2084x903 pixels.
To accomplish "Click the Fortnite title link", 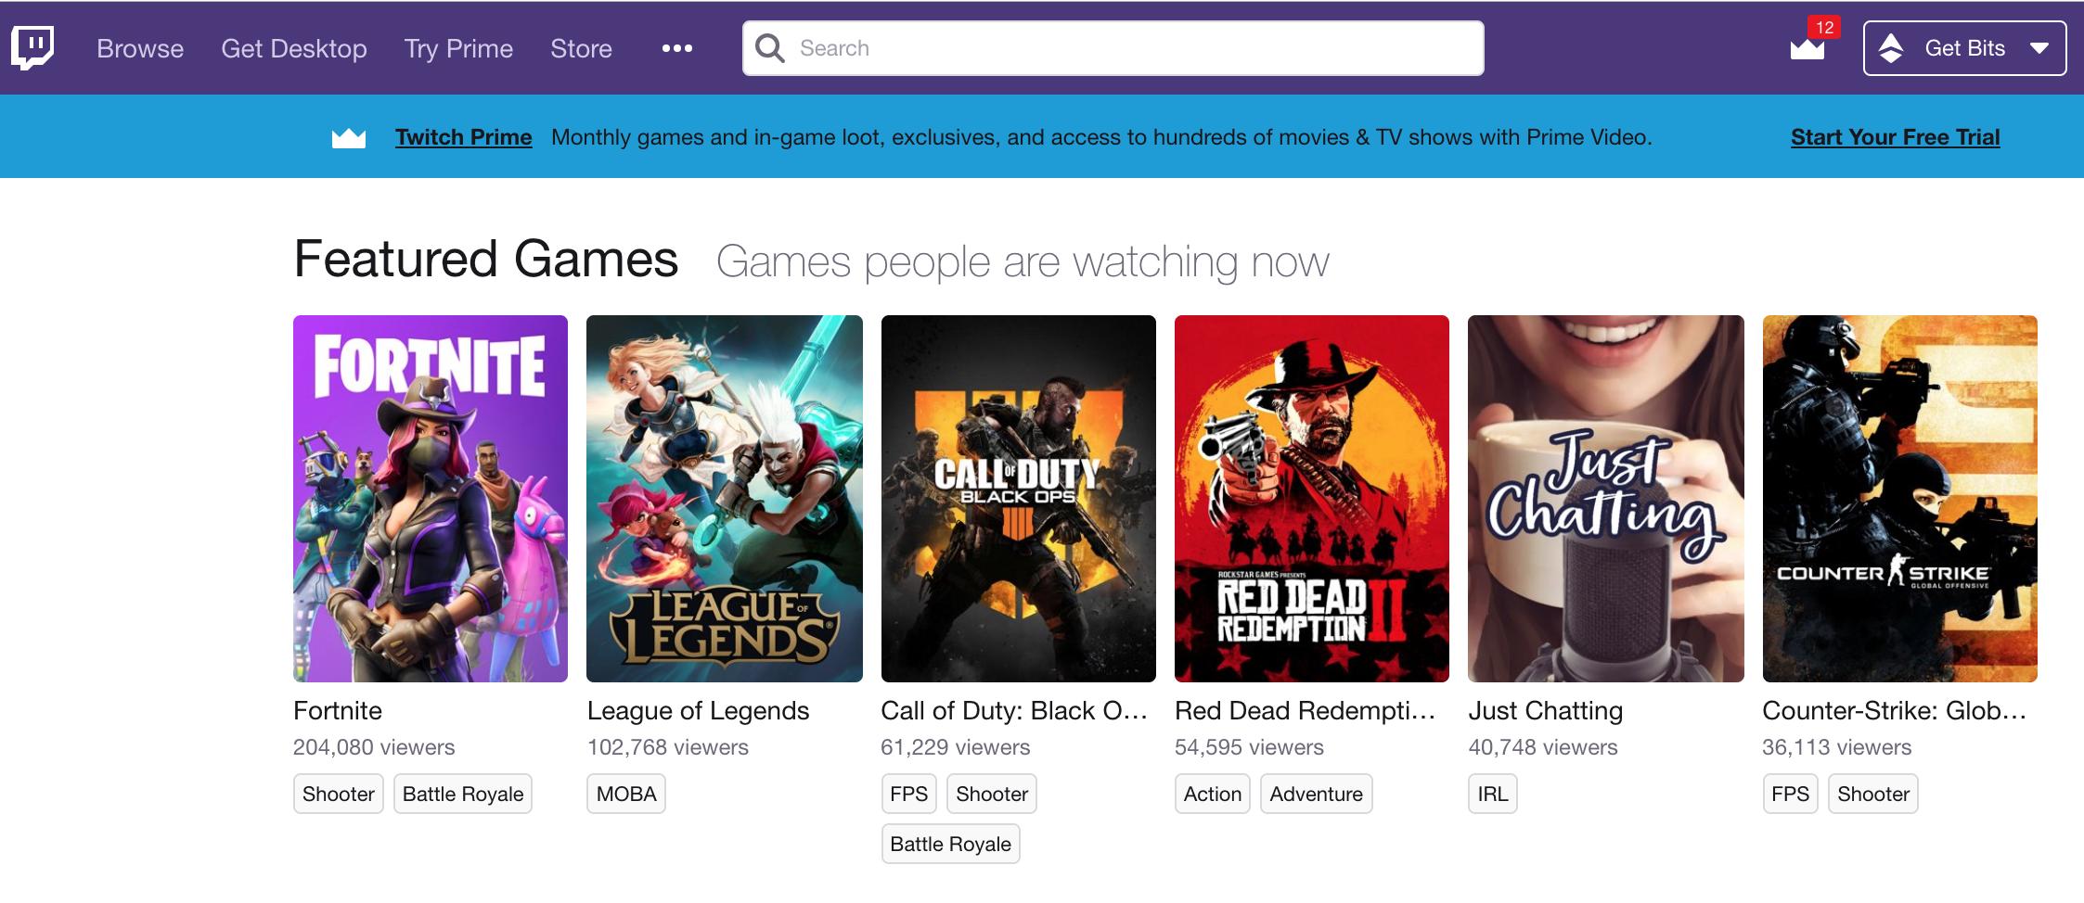I will click(x=338, y=711).
